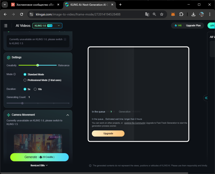The height and width of the screenshot is (174, 215).
Task: Move the Generating Count slider handle
Action: (22, 103)
